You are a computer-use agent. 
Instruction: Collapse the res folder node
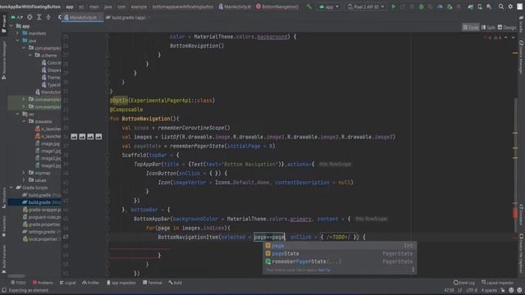(x=17, y=115)
